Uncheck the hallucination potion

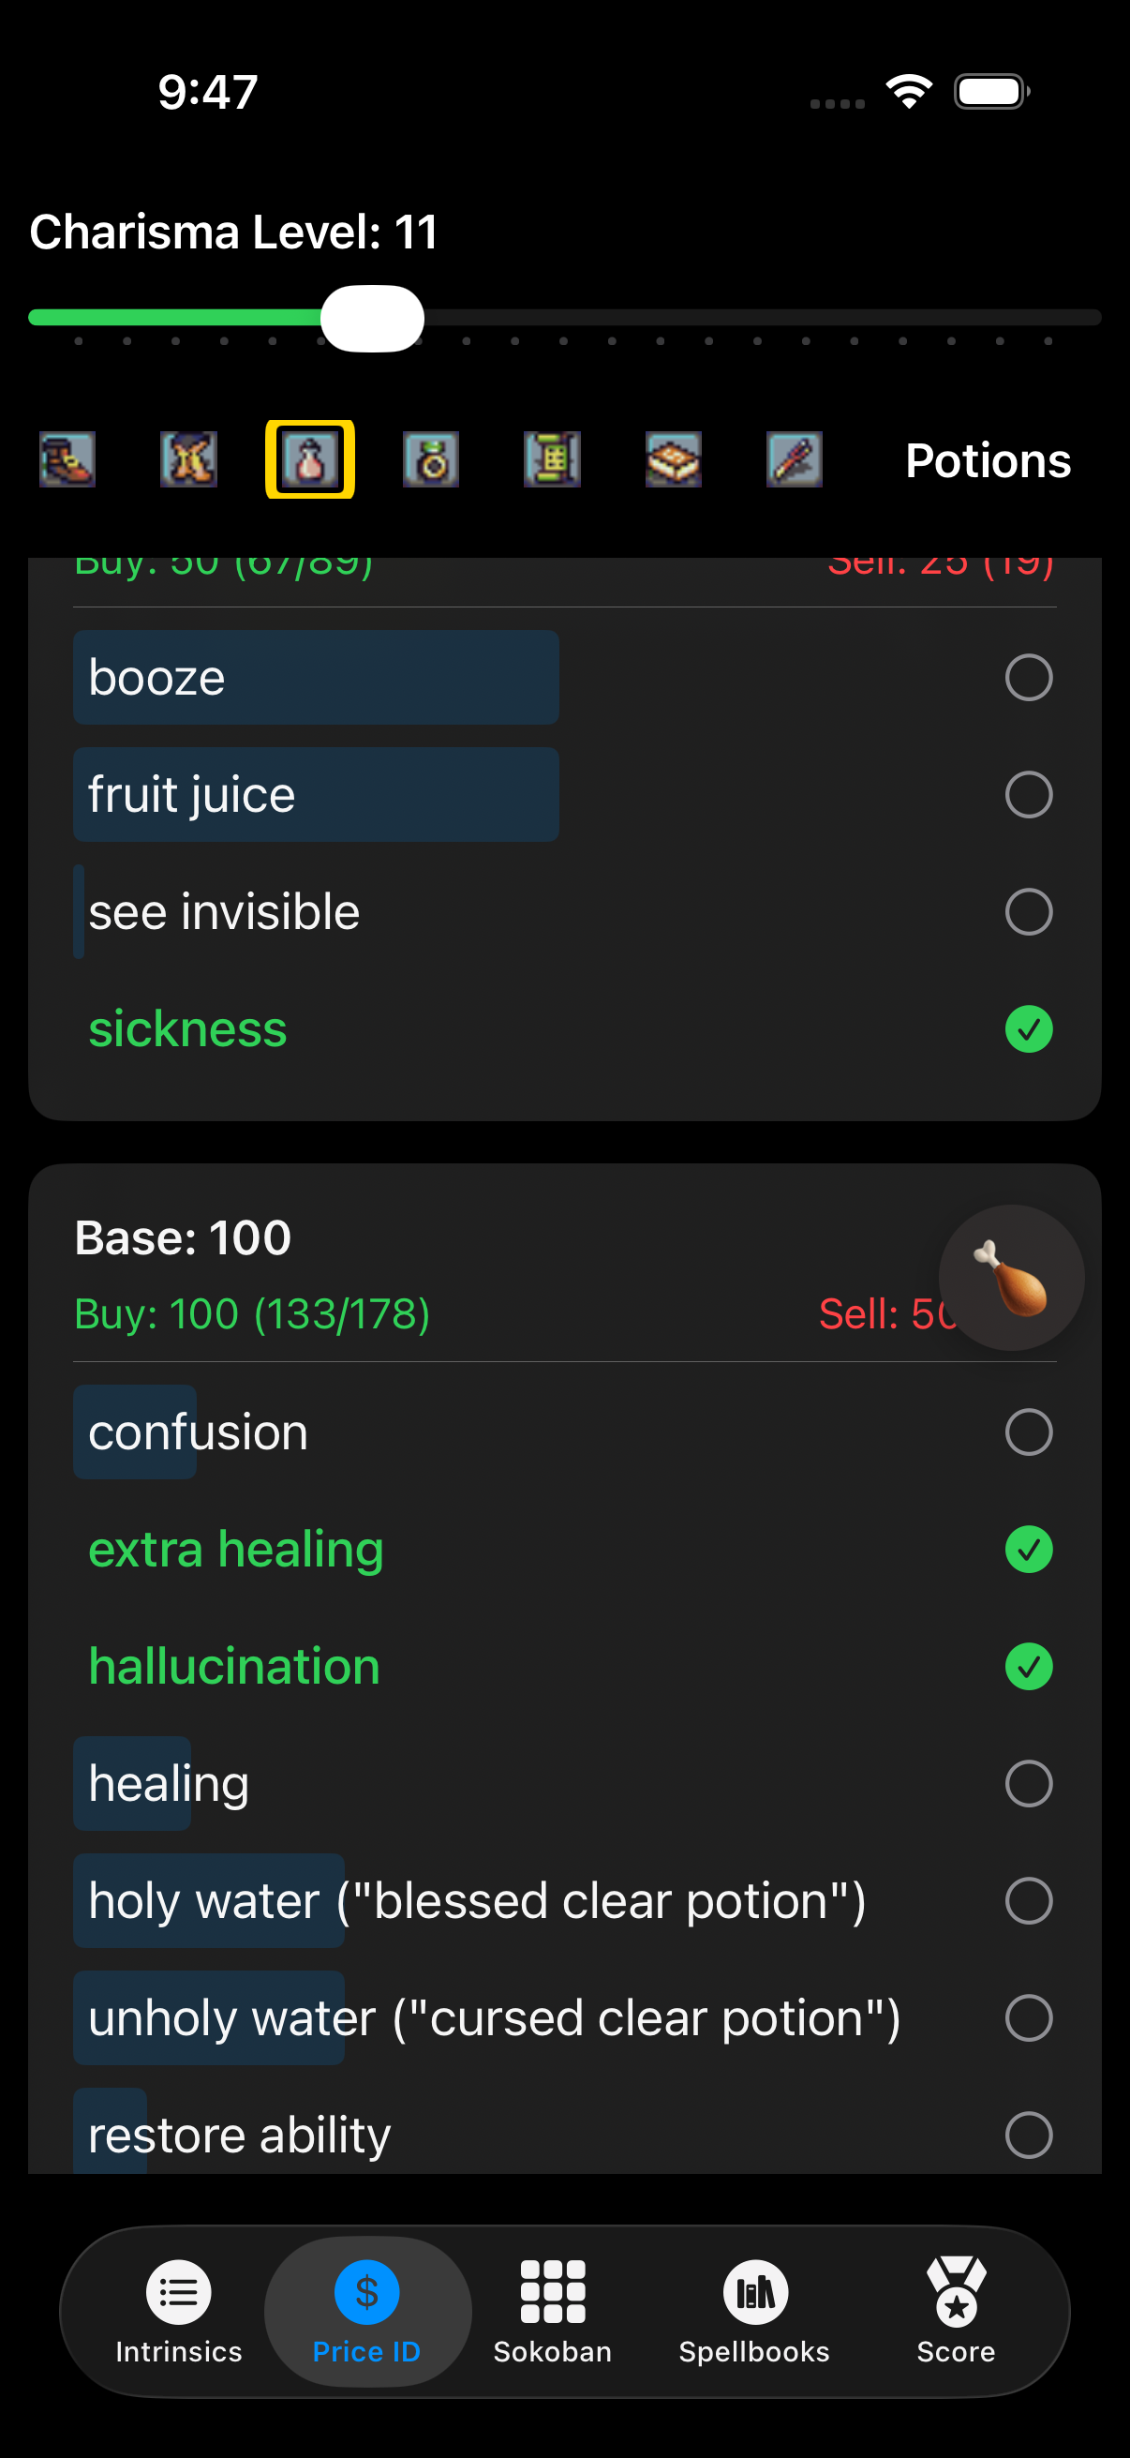tap(1028, 1666)
